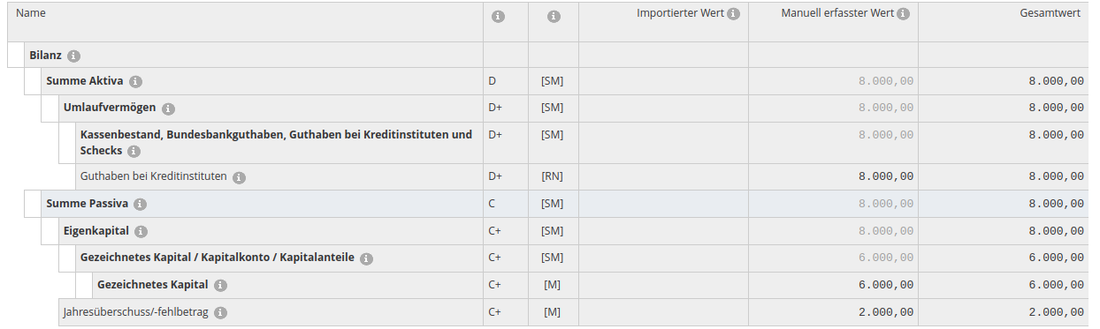Click the info icon after Guthaben bei Kreditinstituten
The image size is (1100, 329).
point(239,176)
